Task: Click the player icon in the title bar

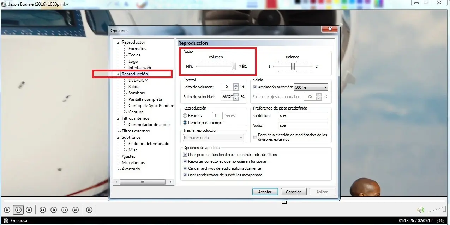Action: 4,4
